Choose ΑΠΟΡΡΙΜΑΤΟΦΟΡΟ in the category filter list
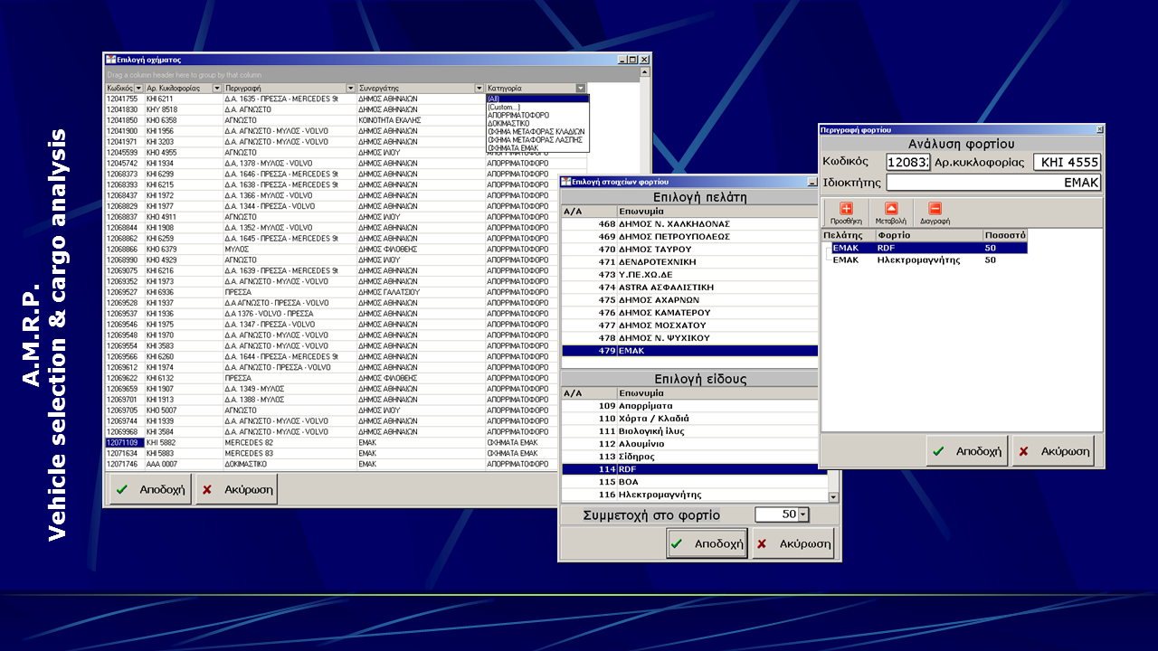The image size is (1158, 651). coord(517,115)
